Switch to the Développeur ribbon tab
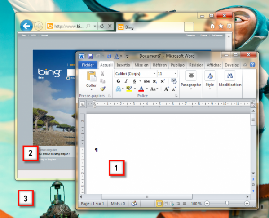The width and height of the screenshot is (269, 218). pos(232,65)
